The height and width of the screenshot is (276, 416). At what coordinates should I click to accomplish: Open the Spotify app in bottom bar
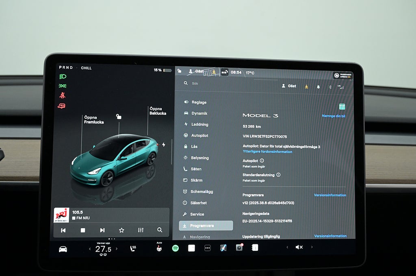point(175,248)
